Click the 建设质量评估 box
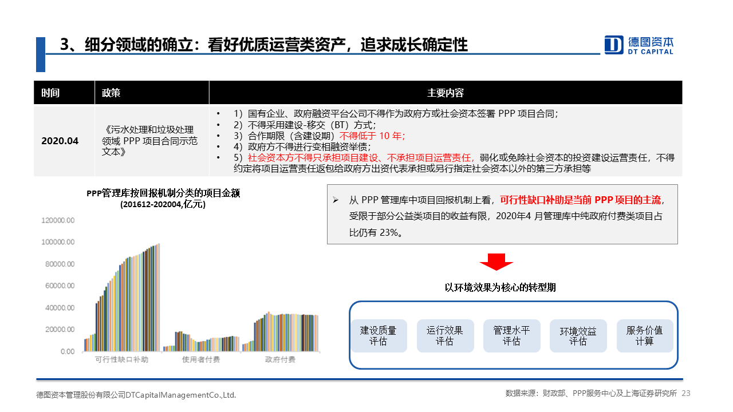 379,335
